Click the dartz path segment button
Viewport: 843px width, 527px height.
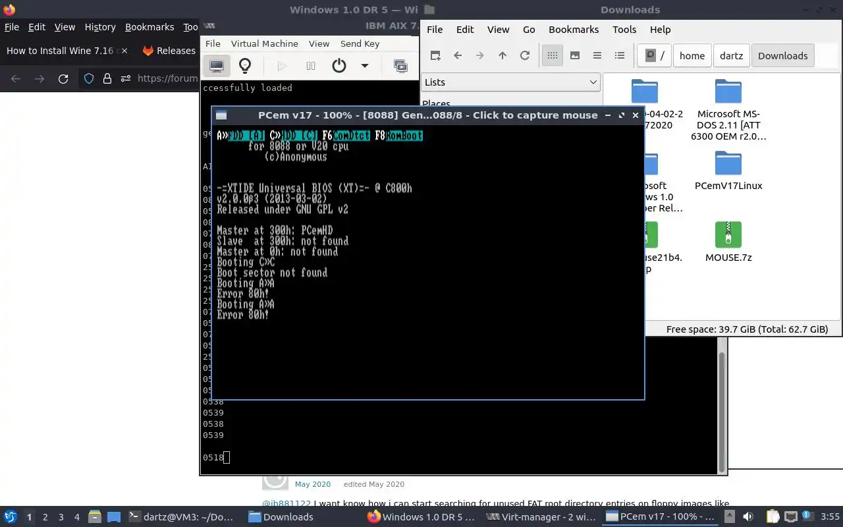point(731,55)
